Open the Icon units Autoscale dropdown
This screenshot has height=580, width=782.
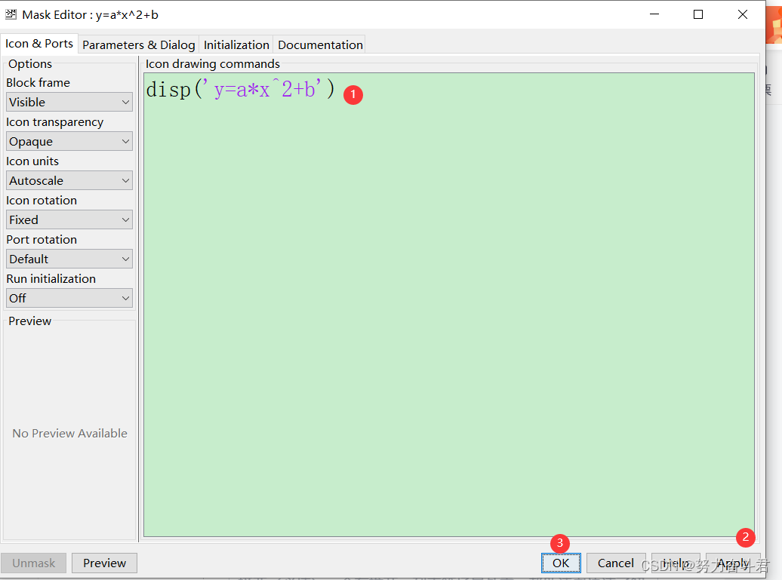click(x=69, y=180)
